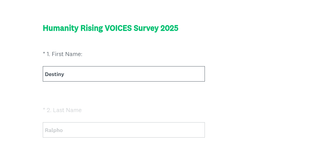This screenshot has width=335, height=157.
Task: Select the required asterisk beside Last Name
Action: (44, 110)
